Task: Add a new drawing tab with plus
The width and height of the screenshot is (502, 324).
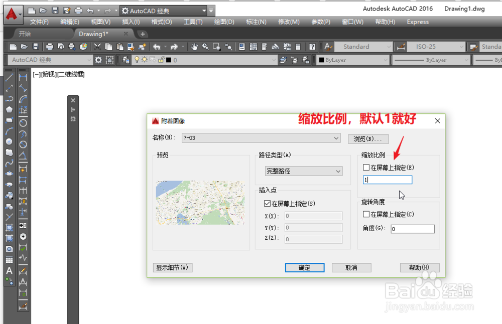Action: tap(143, 34)
